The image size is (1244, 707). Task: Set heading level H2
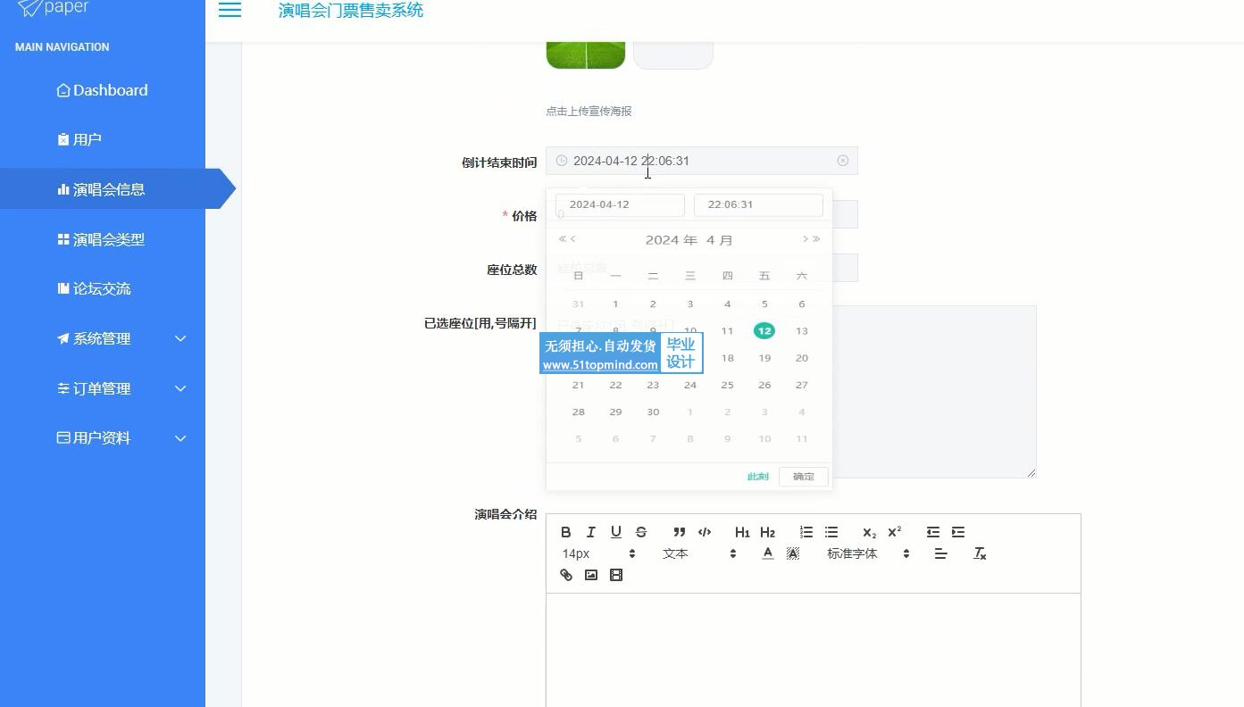click(x=767, y=532)
